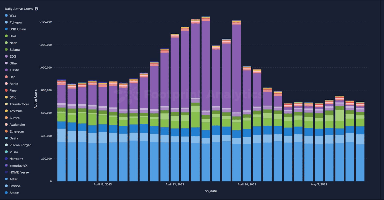Viewport: 384px width, 200px height.
Task: Click the Dep color dot in legend
Action: pyautogui.click(x=6, y=77)
